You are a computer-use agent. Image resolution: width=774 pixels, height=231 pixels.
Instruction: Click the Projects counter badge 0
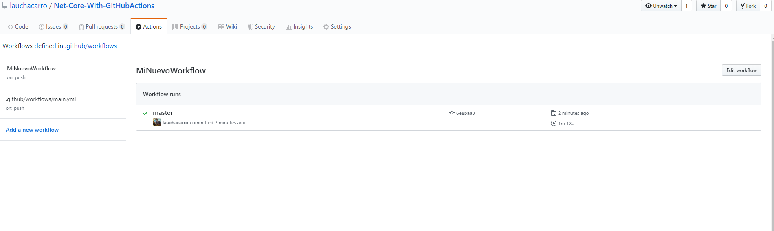[204, 27]
